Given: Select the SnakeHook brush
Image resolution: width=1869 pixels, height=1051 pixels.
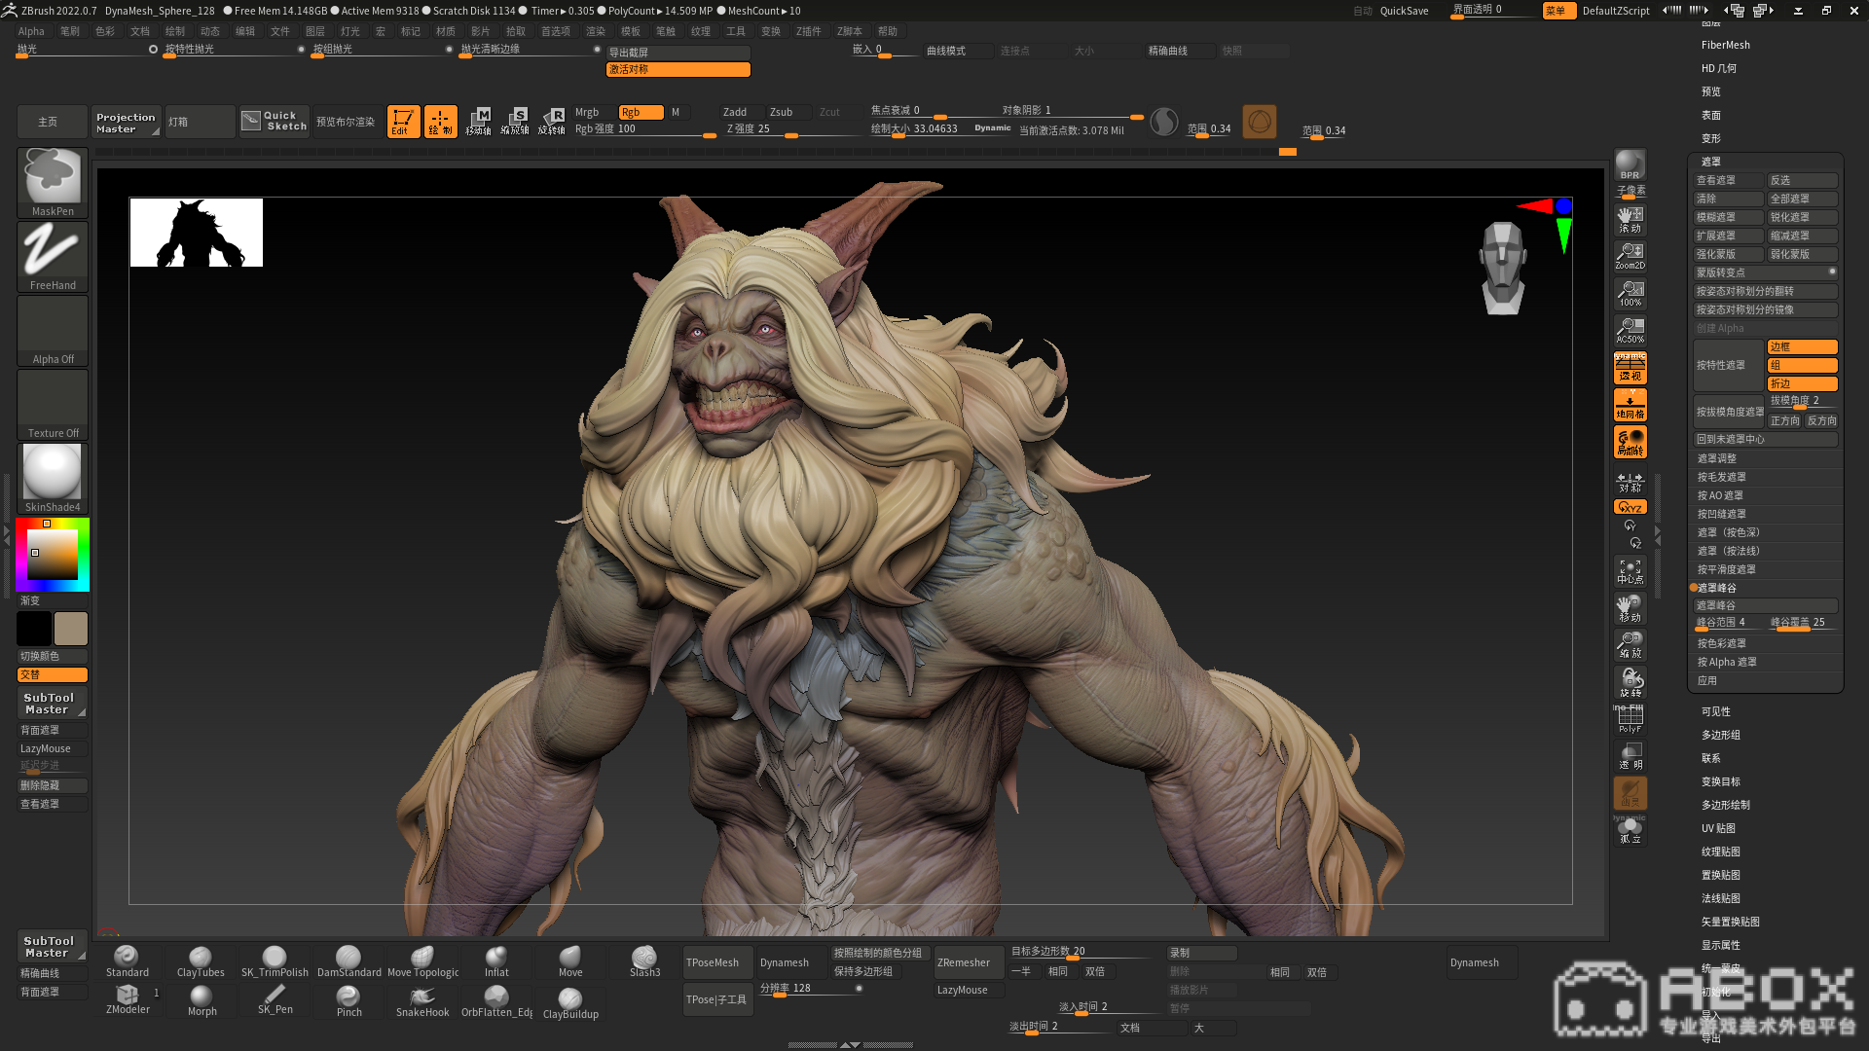Looking at the screenshot, I should [x=422, y=1000].
